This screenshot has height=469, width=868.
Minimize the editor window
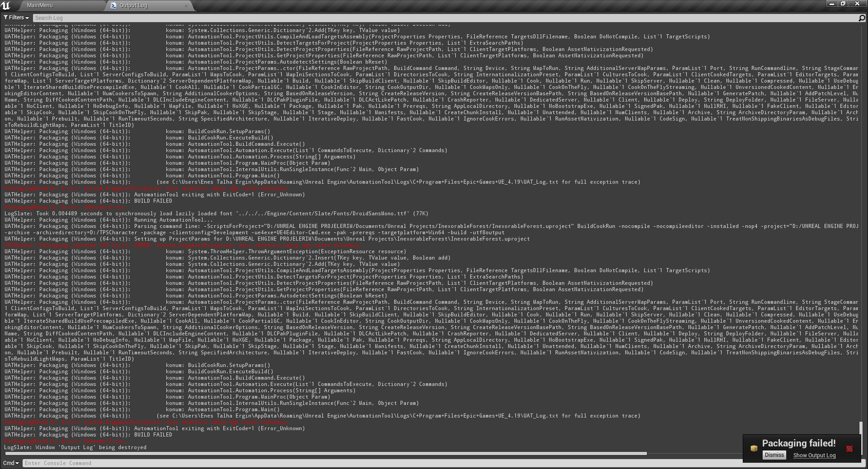tap(832, 4)
